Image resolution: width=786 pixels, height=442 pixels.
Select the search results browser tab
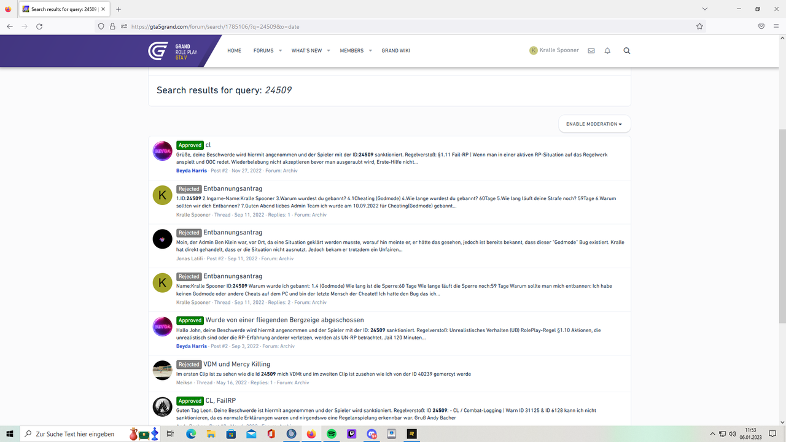coord(63,9)
